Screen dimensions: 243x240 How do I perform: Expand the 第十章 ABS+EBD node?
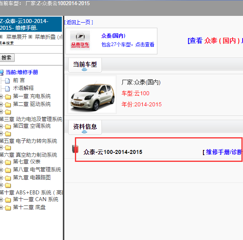click(1, 185)
